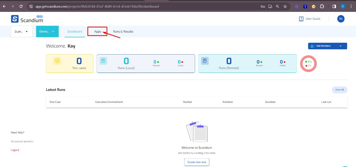356x167 pixels.
Task: Click View All latest runs
Action: point(340,90)
